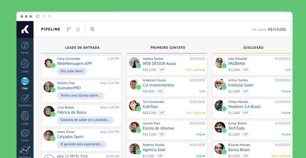Switch to pipeline column view icon
The image size is (306, 158).
[69, 29]
